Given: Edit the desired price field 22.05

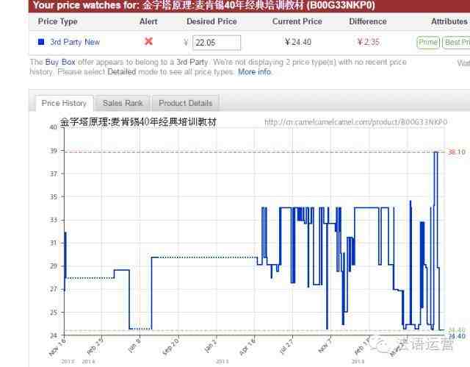Looking at the screenshot, I should click(217, 43).
